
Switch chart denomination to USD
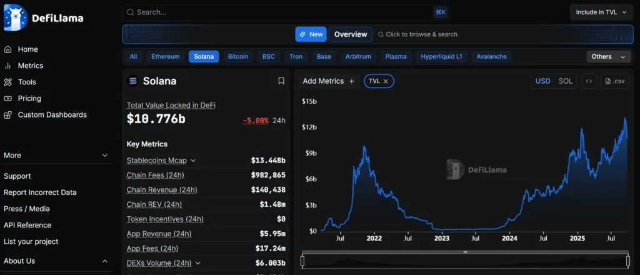pyautogui.click(x=543, y=81)
